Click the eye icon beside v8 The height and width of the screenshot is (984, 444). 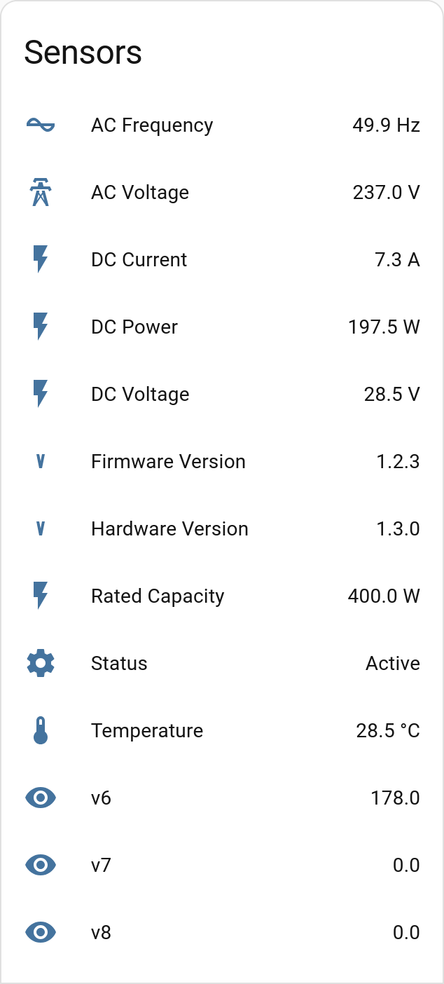(x=41, y=933)
